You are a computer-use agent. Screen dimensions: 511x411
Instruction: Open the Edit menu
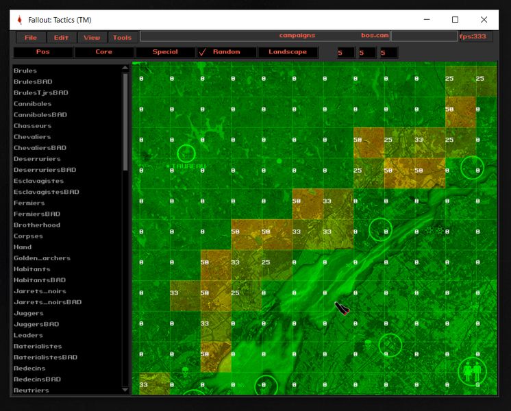click(x=61, y=38)
